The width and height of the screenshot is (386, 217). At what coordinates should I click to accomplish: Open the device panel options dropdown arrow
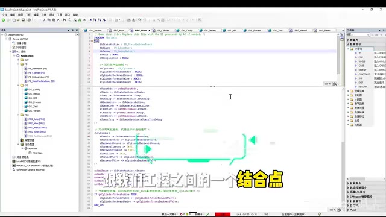click(x=68, y=30)
